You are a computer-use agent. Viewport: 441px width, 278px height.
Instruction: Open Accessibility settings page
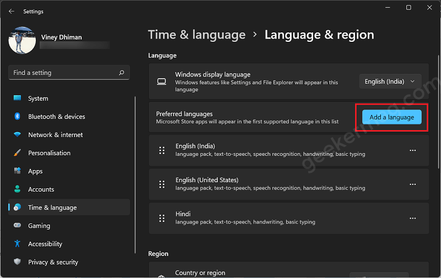pos(69,244)
